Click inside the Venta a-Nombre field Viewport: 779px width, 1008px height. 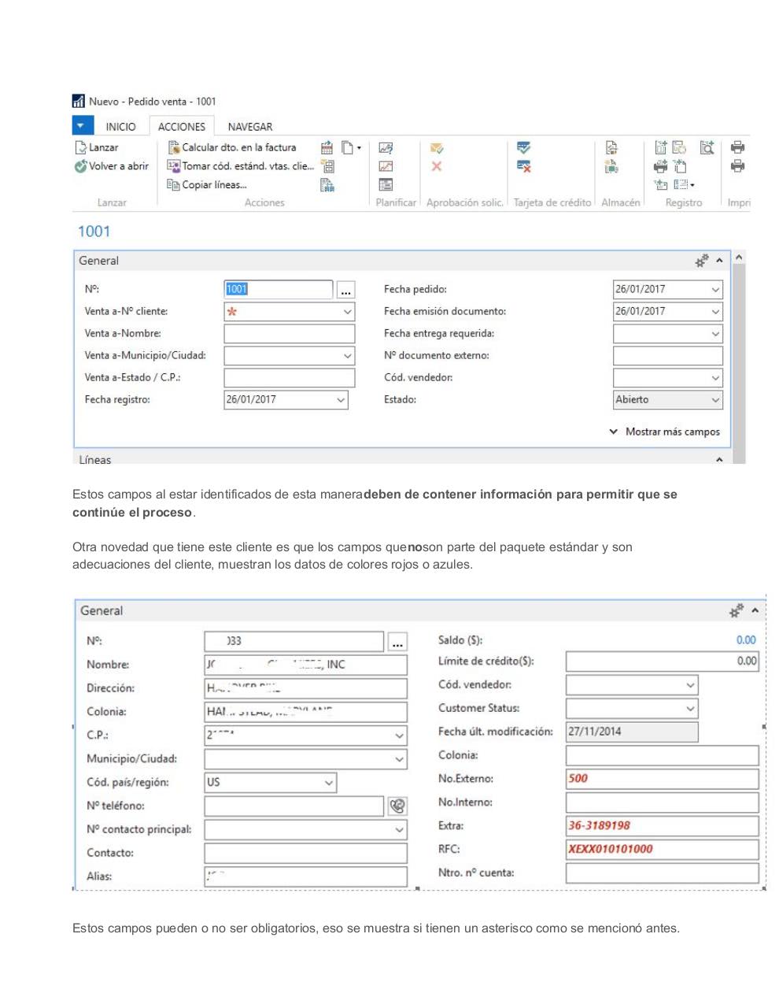[x=289, y=333]
